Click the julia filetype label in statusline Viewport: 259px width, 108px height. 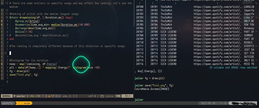click(x=110, y=96)
